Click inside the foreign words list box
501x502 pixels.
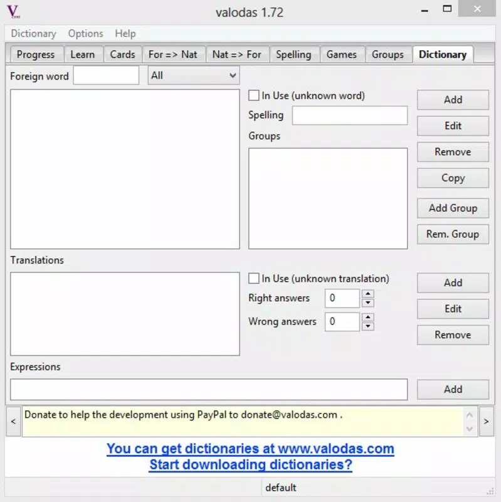125,169
